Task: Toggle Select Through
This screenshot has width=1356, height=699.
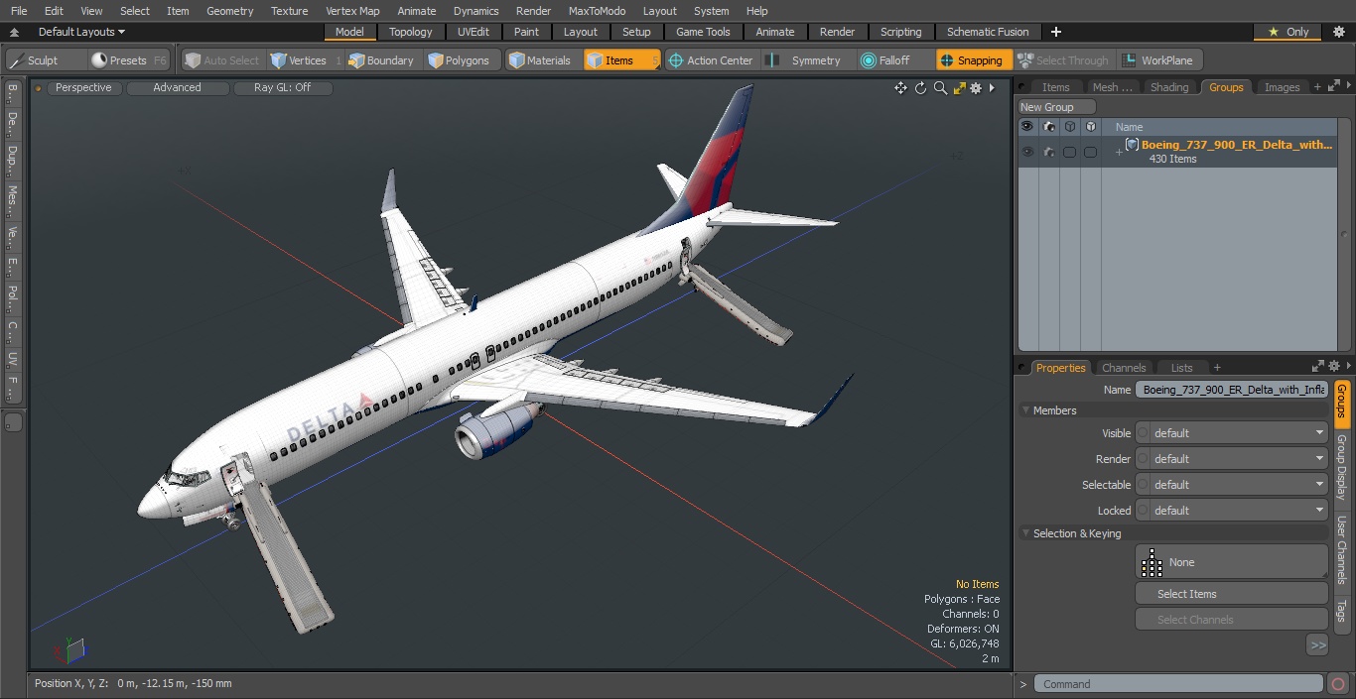Action: pos(1063,60)
